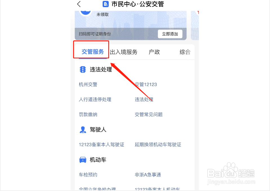270x191 pixels.
Task: Open 12123备案本人驾驶证
Action: (102, 145)
